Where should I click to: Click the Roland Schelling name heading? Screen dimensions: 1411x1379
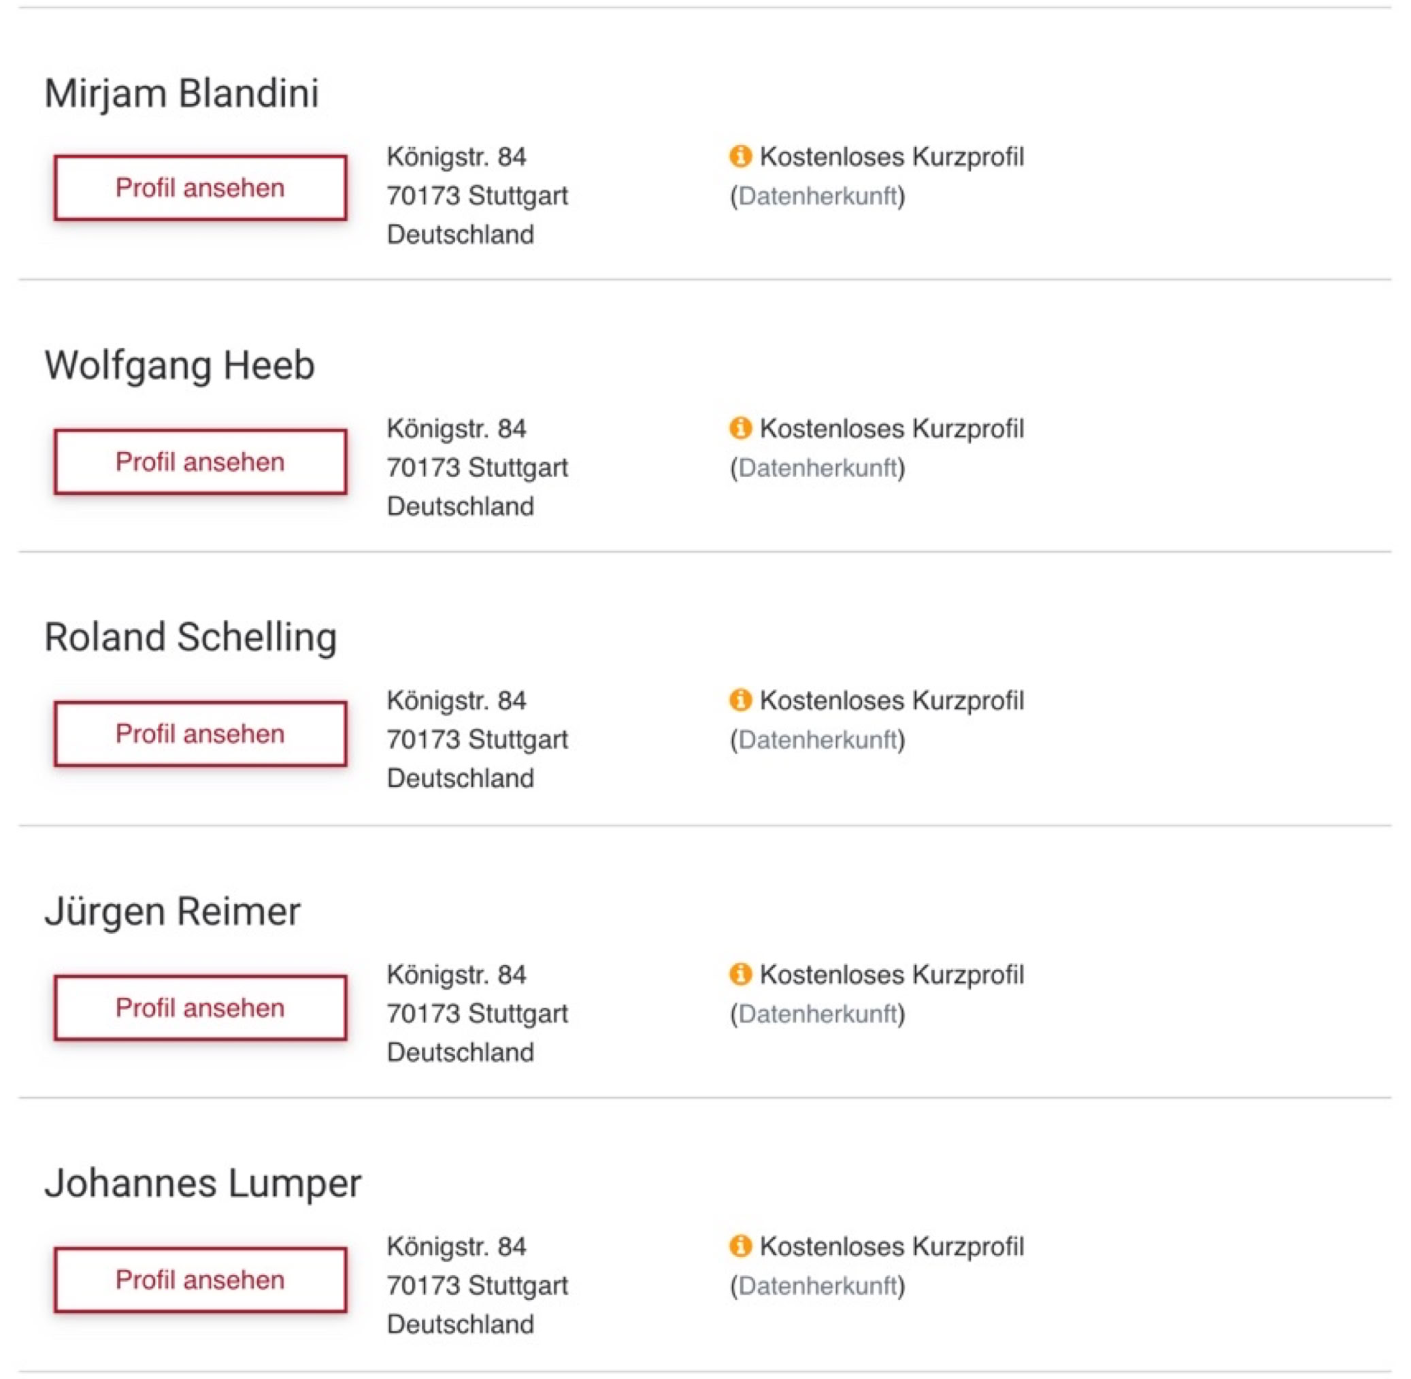(x=190, y=637)
